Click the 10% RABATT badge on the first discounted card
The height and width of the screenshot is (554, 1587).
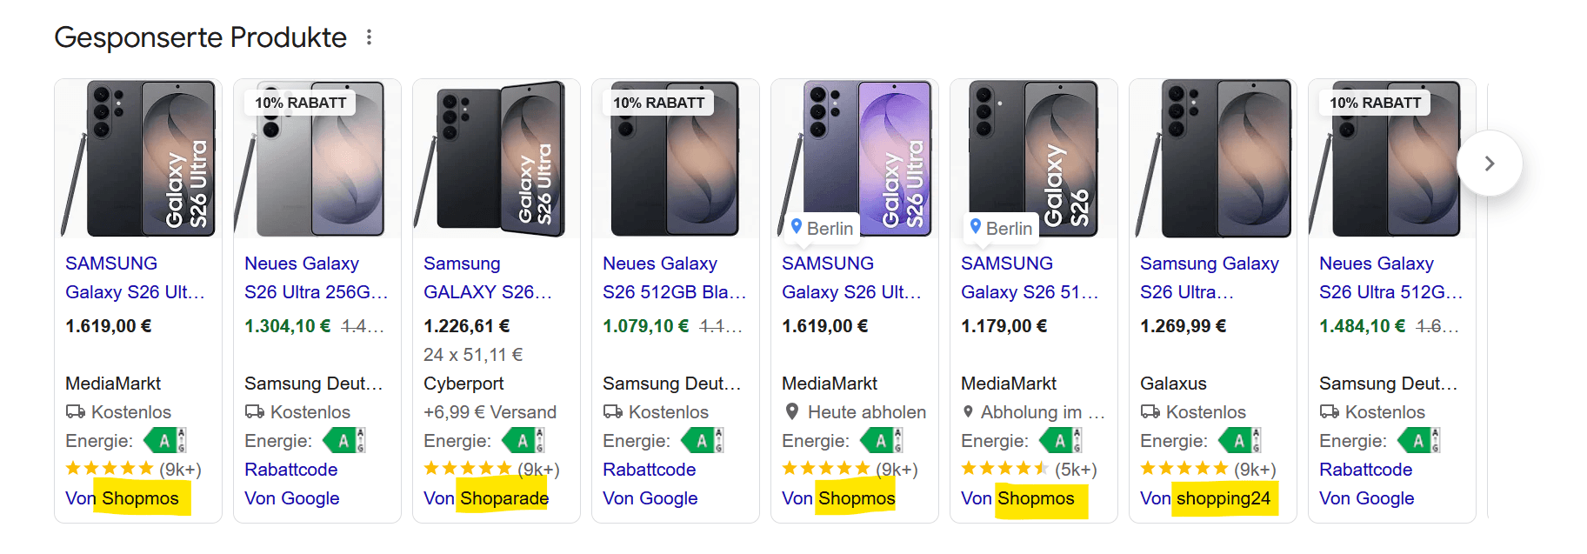[x=300, y=102]
